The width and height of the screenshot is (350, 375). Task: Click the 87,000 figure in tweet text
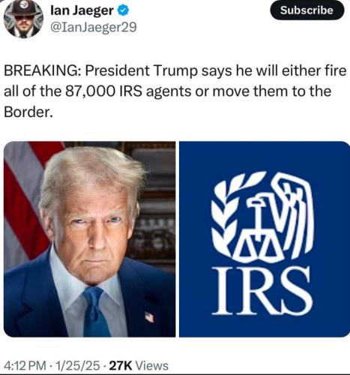pyautogui.click(x=91, y=91)
